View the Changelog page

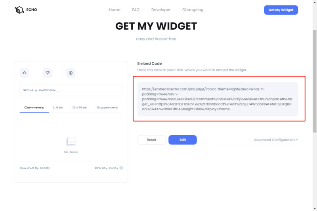[193, 10]
